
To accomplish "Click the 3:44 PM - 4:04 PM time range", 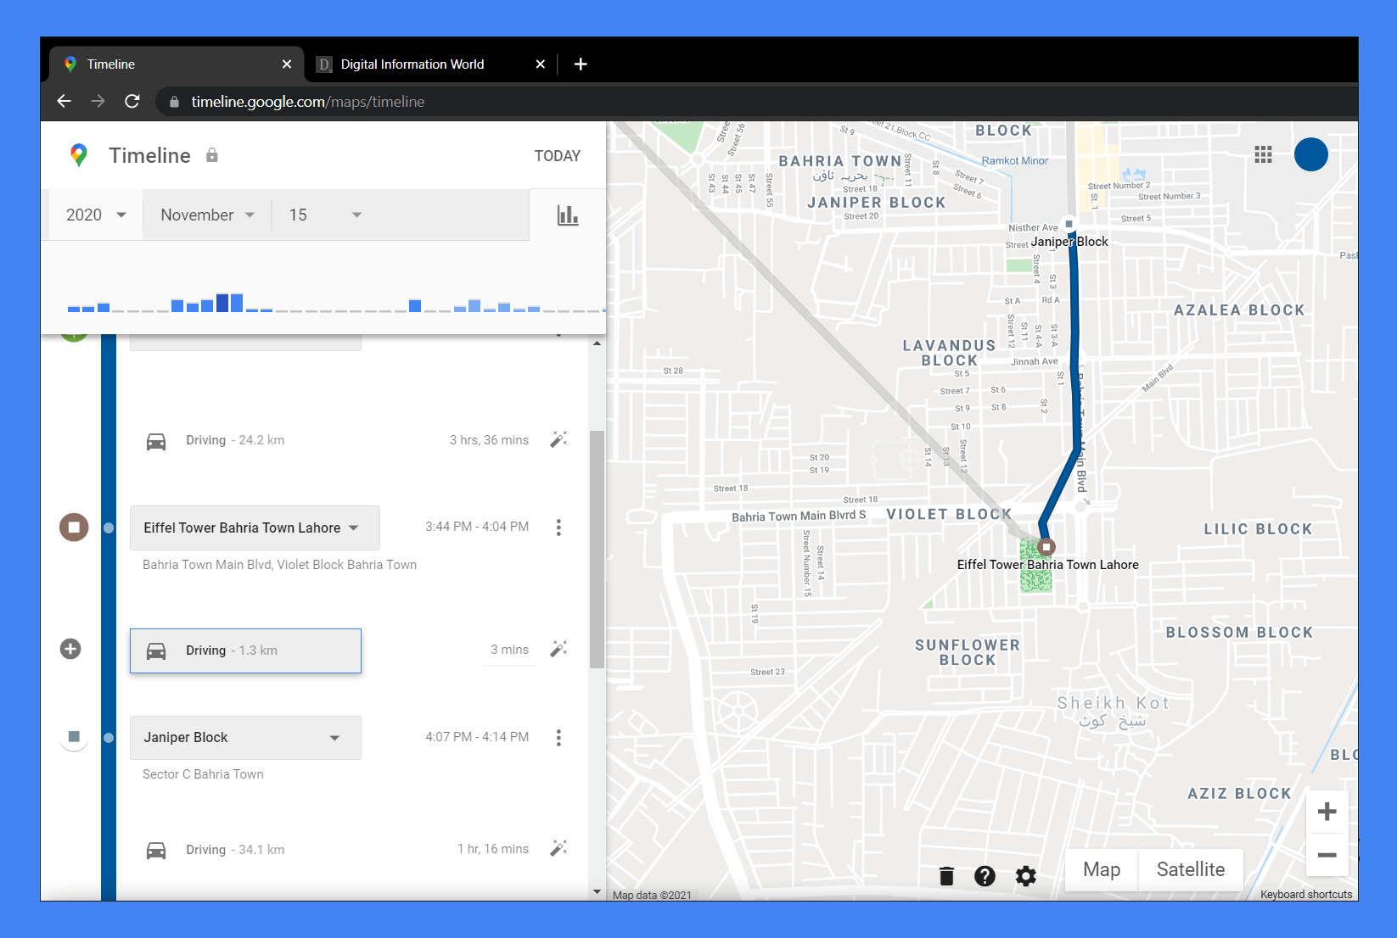I will (477, 527).
